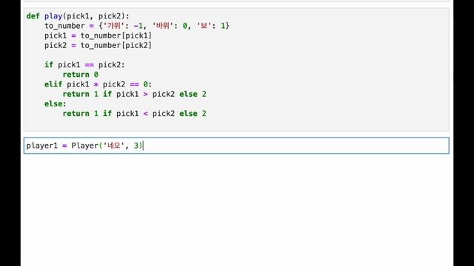Click the line 'pick2 = to_number[pick2]'
Viewport: 474px width, 266px height.
click(x=98, y=45)
